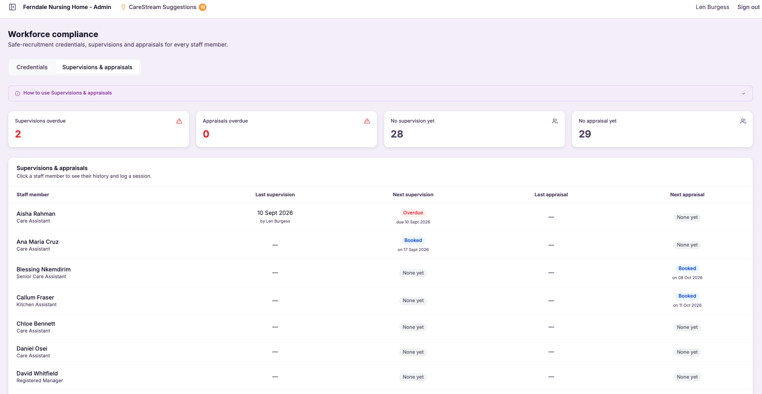The width and height of the screenshot is (762, 394).
Task: Open Callum Fraser's staff row
Action: tap(380, 301)
